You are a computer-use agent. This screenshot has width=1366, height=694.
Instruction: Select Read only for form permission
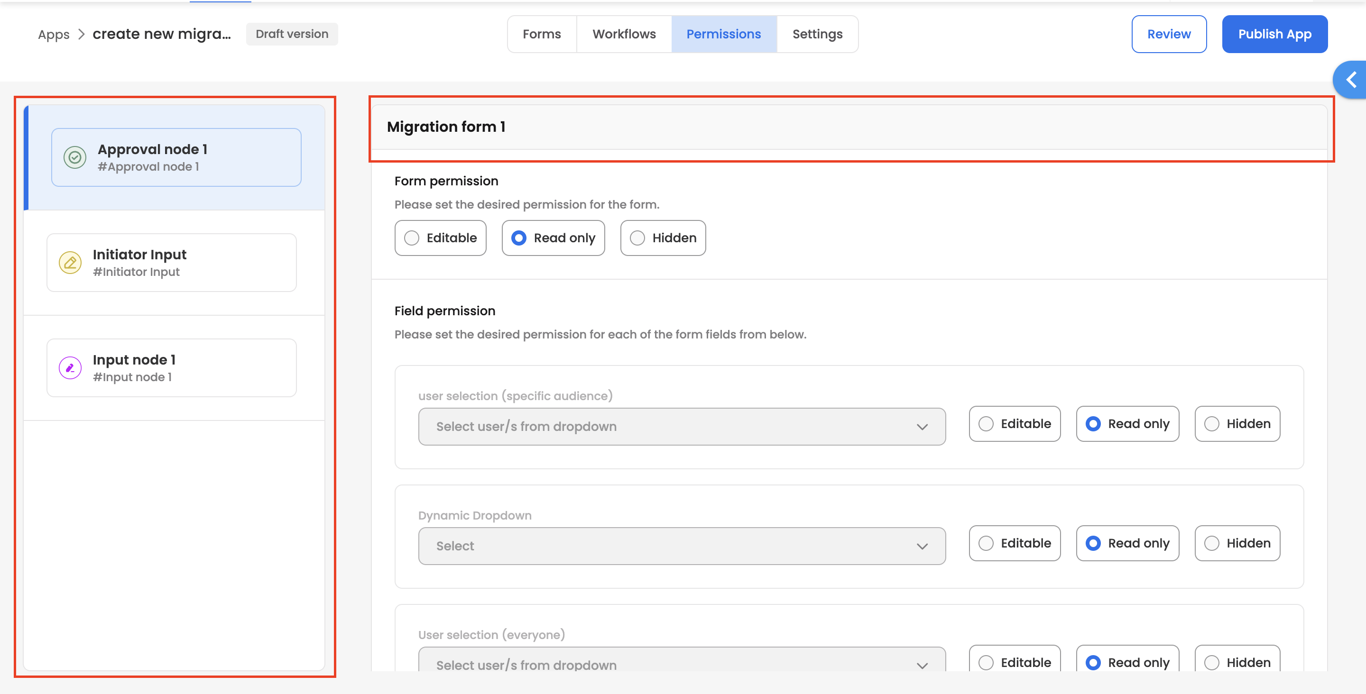[x=553, y=238]
